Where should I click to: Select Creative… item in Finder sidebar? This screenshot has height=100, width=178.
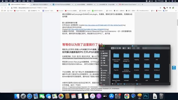pos(104,66)
